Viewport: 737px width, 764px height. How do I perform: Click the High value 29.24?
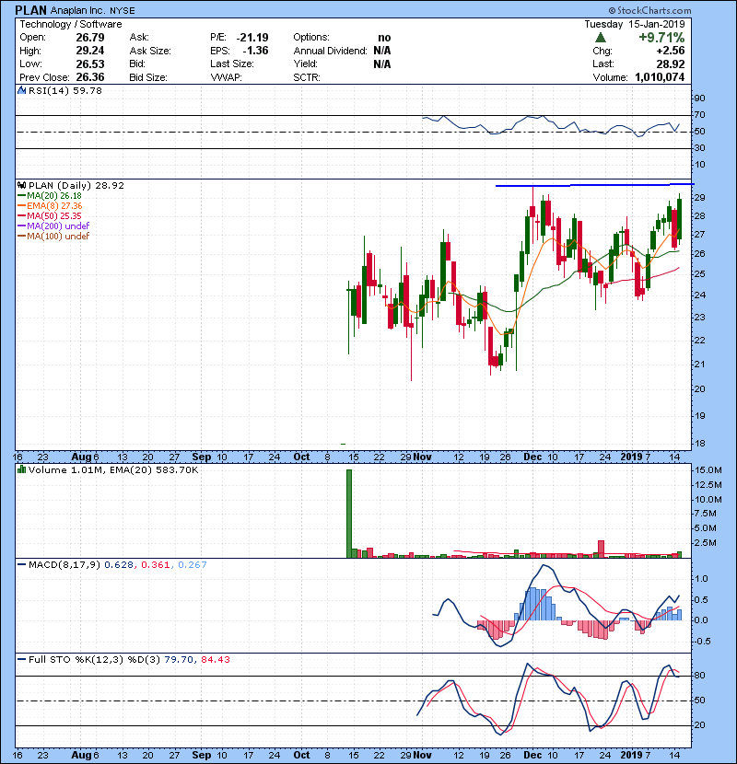pos(90,51)
